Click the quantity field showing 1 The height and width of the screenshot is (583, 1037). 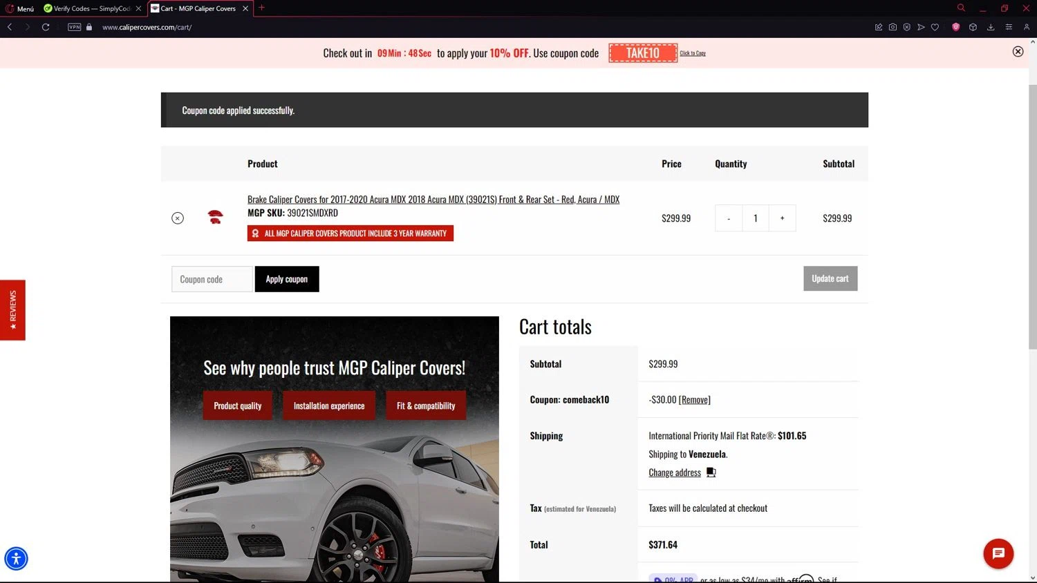tap(756, 218)
